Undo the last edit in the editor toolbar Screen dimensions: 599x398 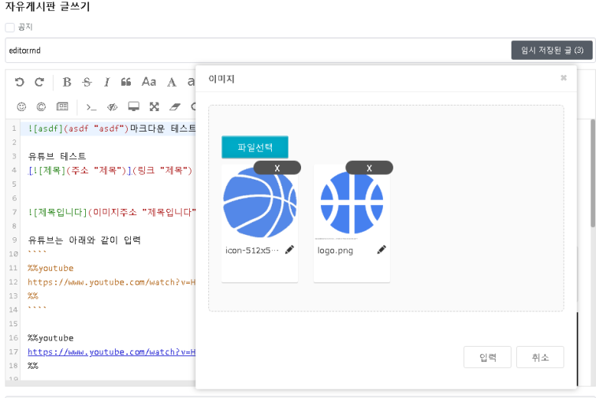19,82
